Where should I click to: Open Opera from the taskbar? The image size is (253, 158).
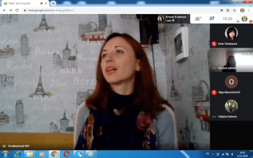67,154
